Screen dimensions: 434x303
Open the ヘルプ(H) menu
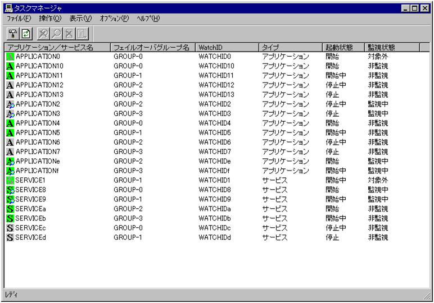pos(148,19)
